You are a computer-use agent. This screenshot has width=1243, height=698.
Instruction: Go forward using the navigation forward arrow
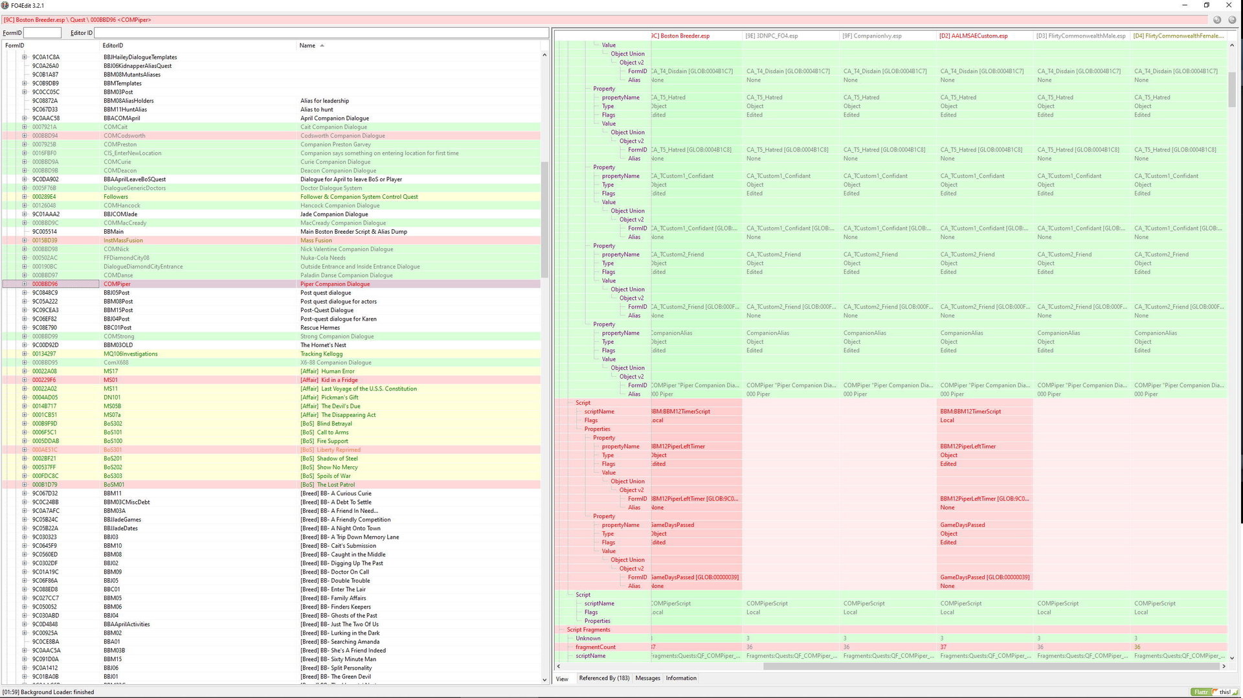point(1232,20)
